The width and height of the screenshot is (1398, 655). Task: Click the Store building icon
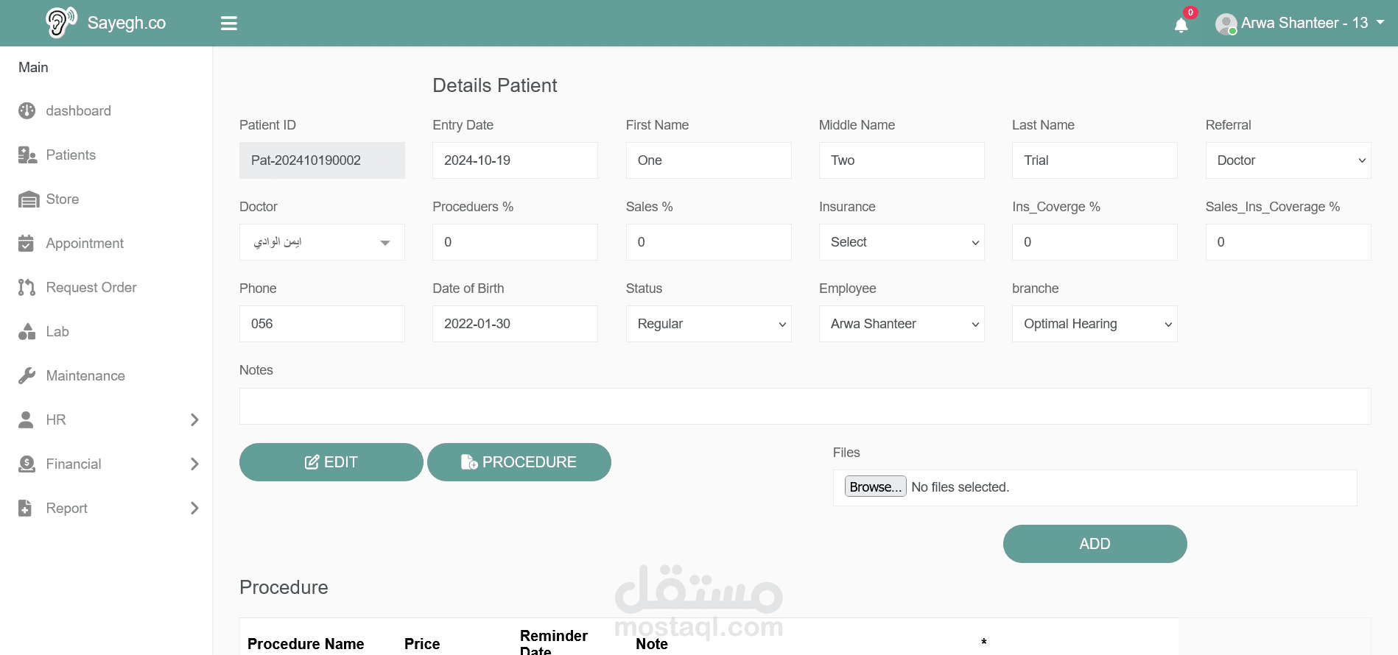pyautogui.click(x=29, y=199)
